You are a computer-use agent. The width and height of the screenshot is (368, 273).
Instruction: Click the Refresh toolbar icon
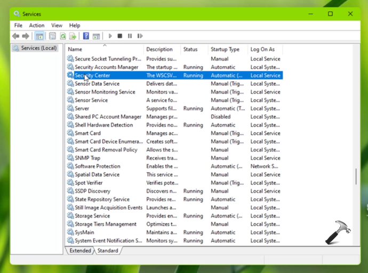click(x=62, y=36)
